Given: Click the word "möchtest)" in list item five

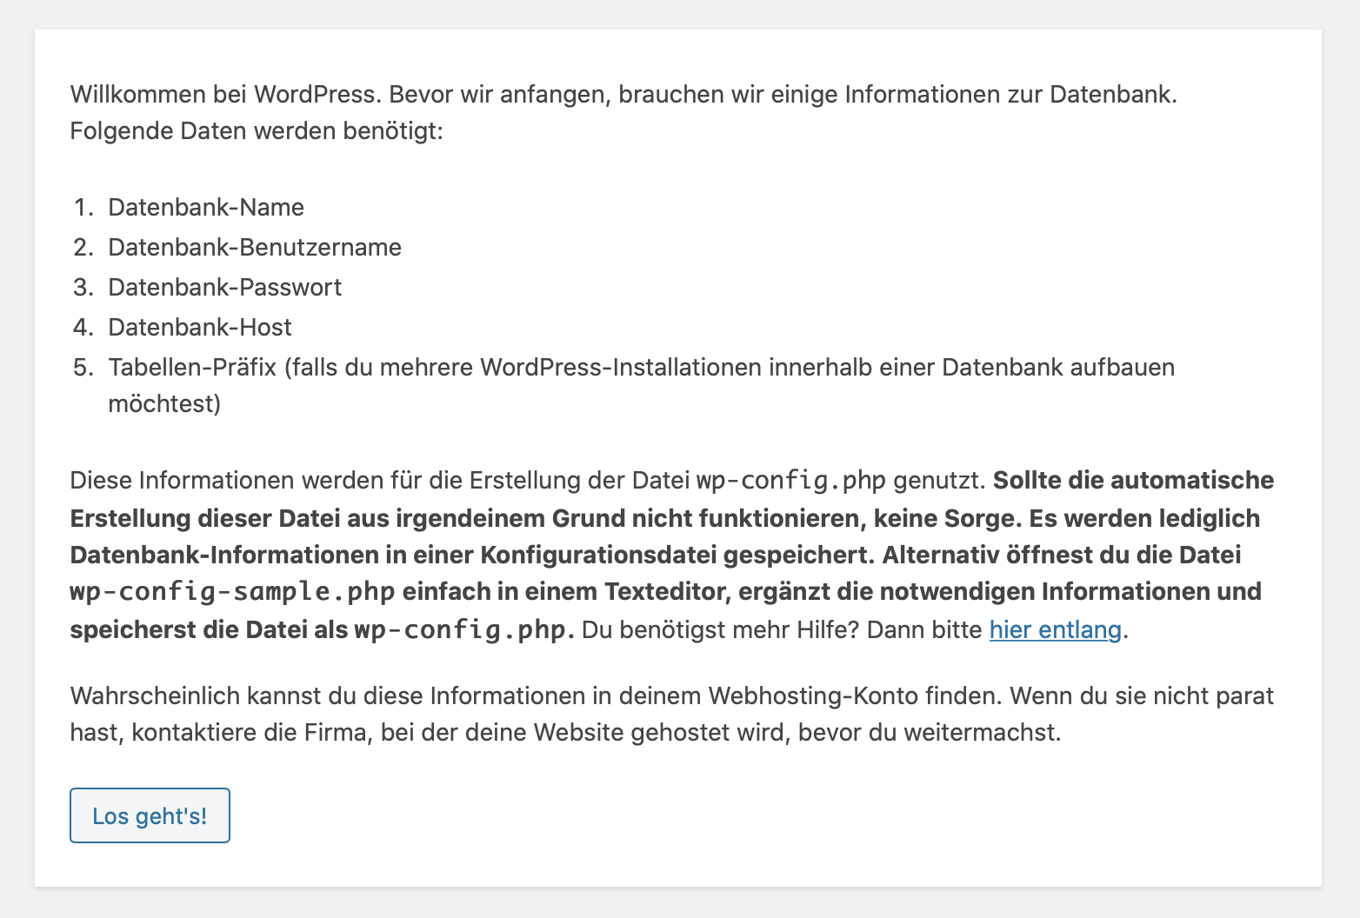Looking at the screenshot, I should (x=164, y=404).
